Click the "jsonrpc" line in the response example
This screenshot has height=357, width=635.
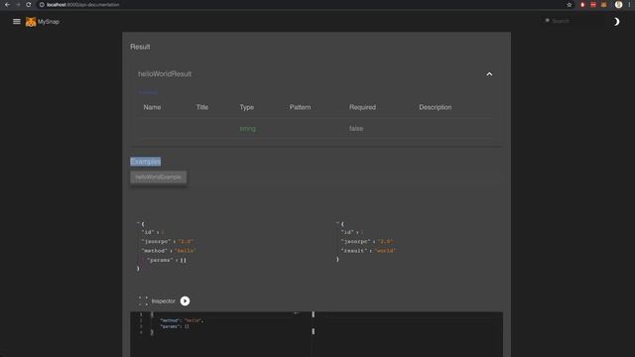[367, 241]
